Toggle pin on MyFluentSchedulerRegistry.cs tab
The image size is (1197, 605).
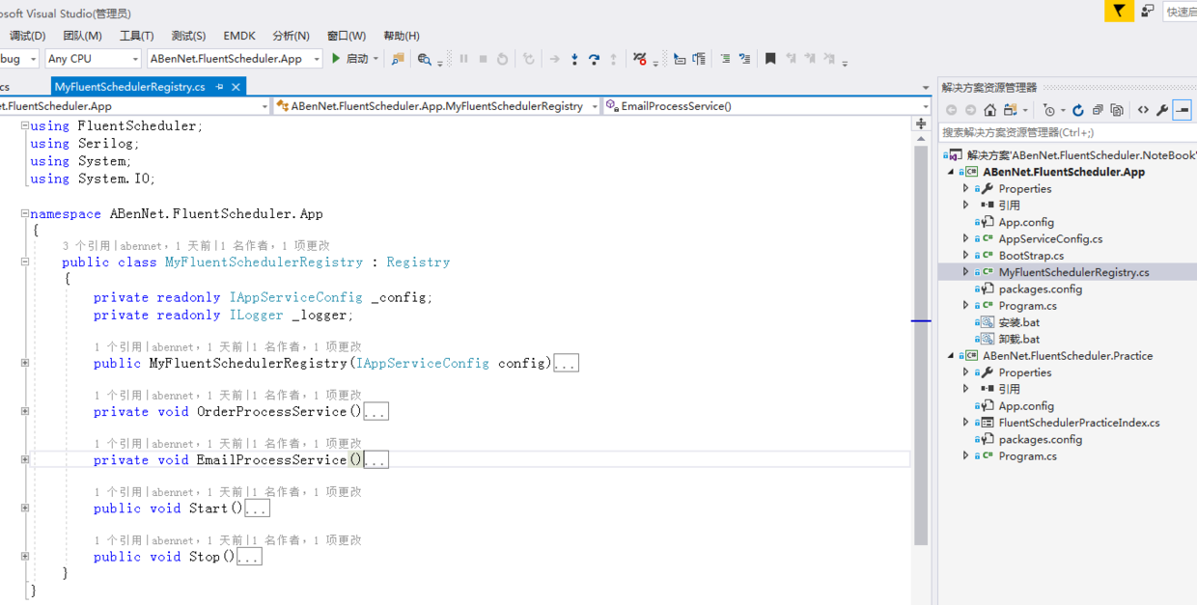point(220,87)
